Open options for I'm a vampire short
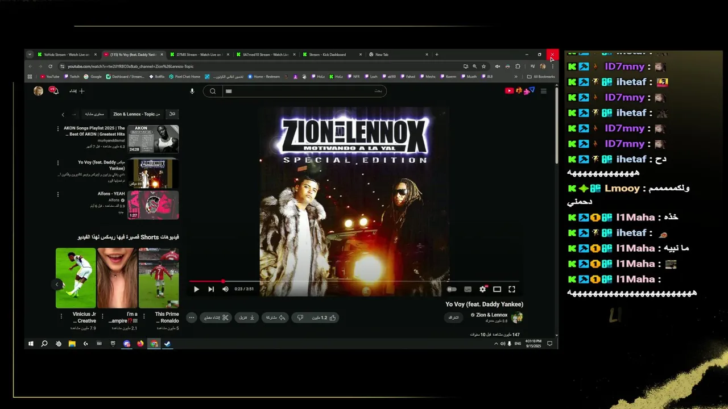This screenshot has width=728, height=409. point(102,316)
